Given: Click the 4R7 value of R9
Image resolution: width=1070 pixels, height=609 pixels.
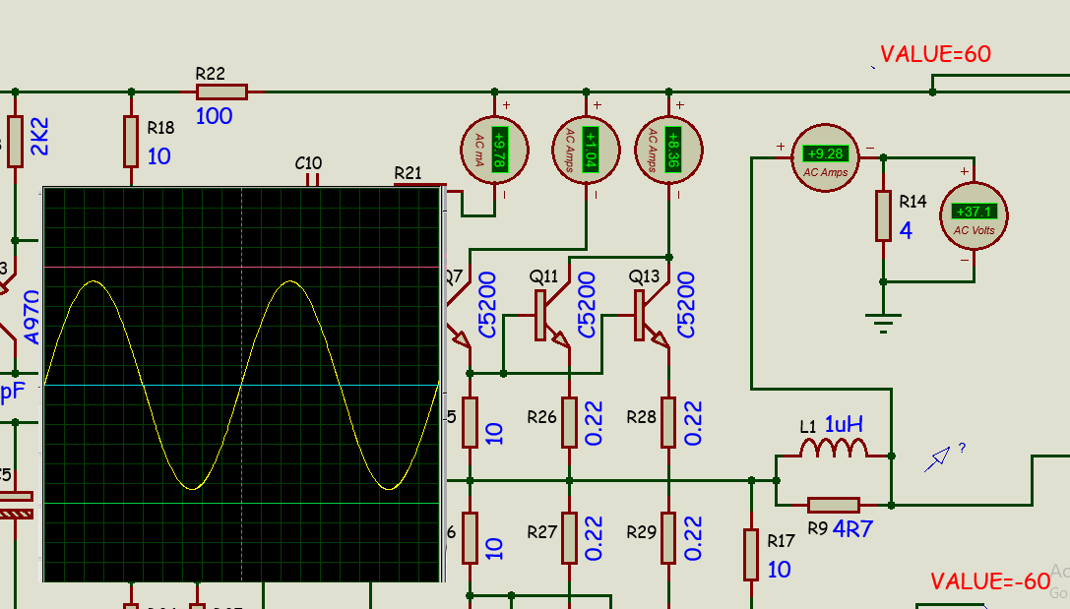Looking at the screenshot, I should [852, 528].
